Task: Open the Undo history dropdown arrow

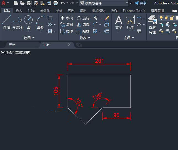Action: [67, 3]
